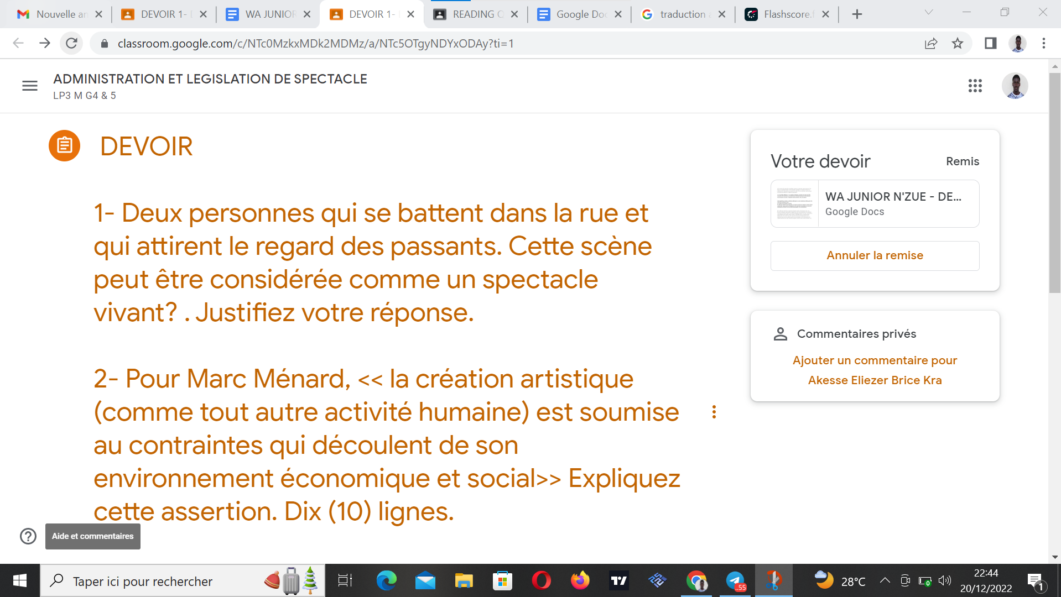This screenshot has width=1061, height=597.
Task: Reload the page using the refresh icon
Action: coord(71,44)
